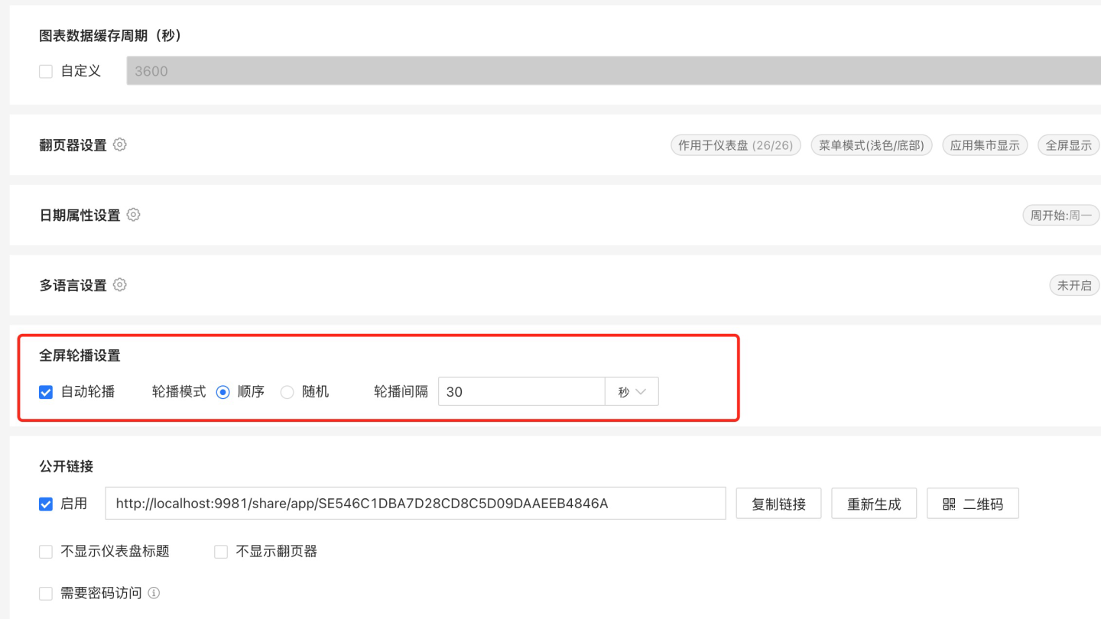Uncheck the 自动轮播 checkbox
The width and height of the screenshot is (1101, 619).
pos(46,392)
